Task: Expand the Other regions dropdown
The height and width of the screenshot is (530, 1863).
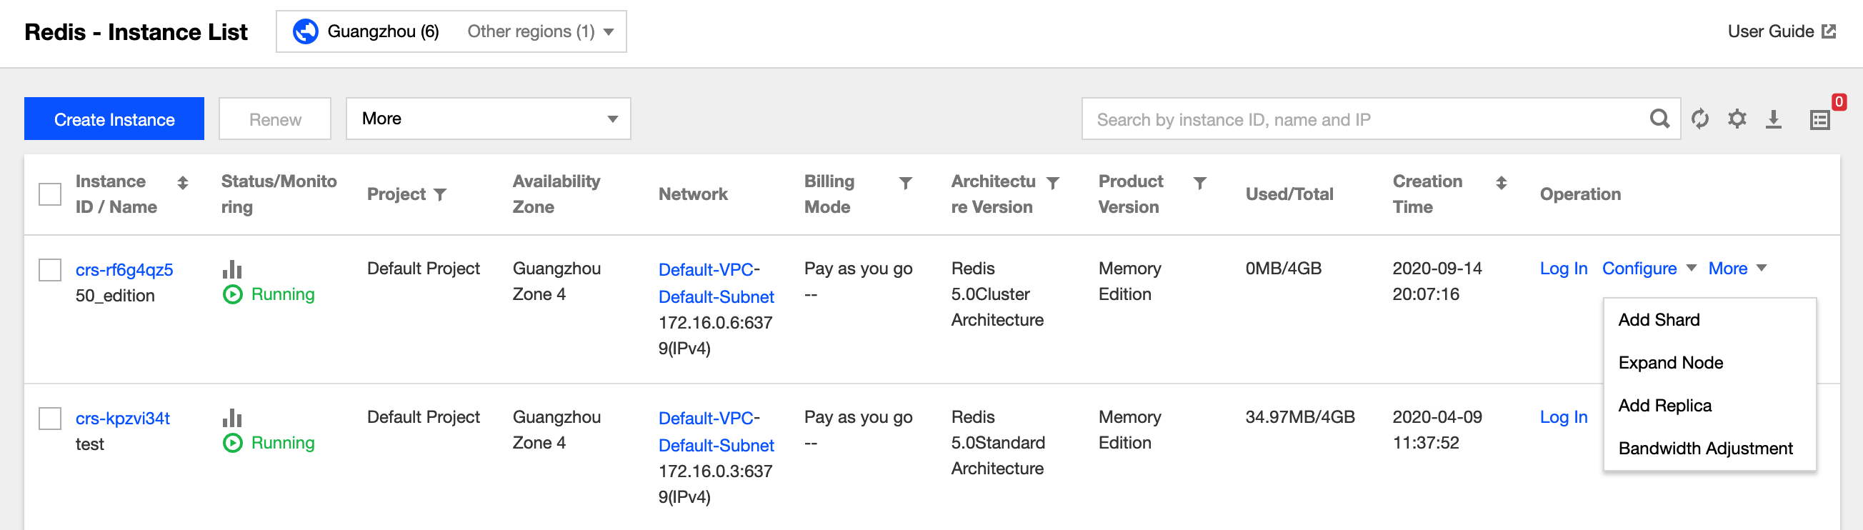Action: tap(539, 32)
